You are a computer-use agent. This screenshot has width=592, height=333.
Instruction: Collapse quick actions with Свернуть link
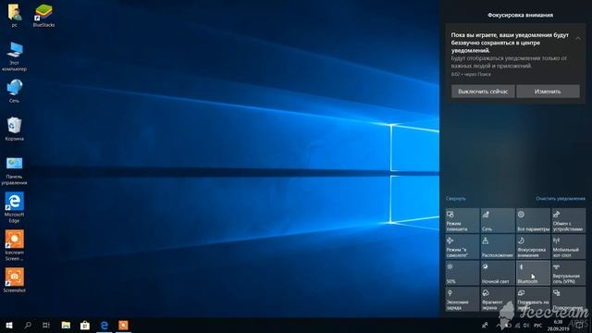point(456,199)
